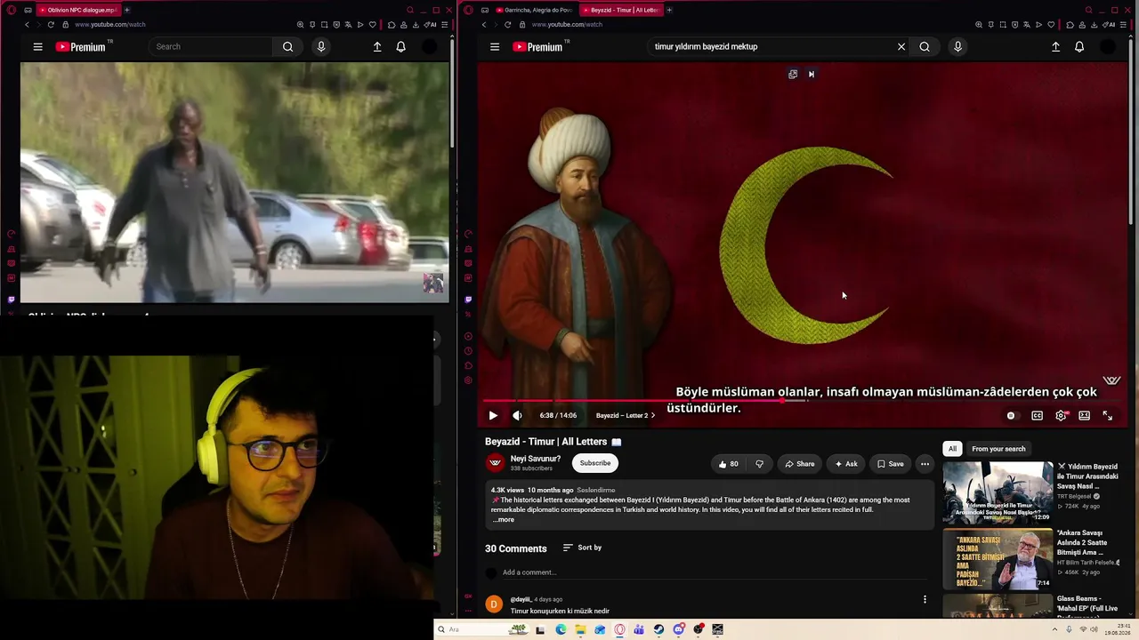This screenshot has width=1139, height=640.
Task: Click the Oblivion NPC dialogue video in left window
Action: (235, 182)
